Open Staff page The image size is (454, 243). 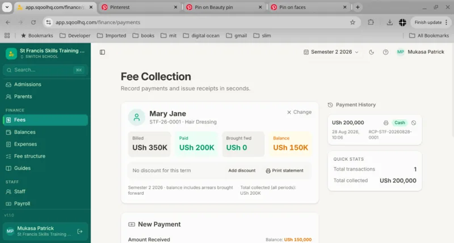45,191
